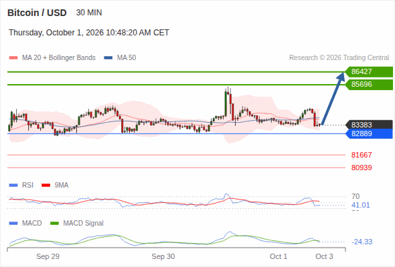Click the MA 20 + Bollinger Bands legend label
The width and height of the screenshot is (395, 267).
point(59,58)
